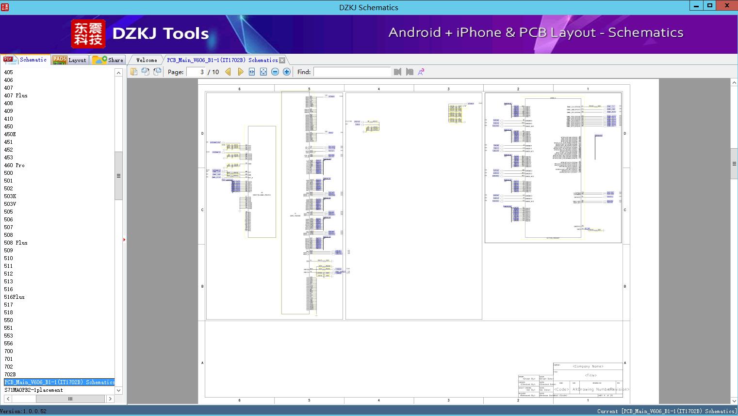Collapse side panel with red splitter arrow
The height and width of the screenshot is (416, 738).
pos(124,240)
